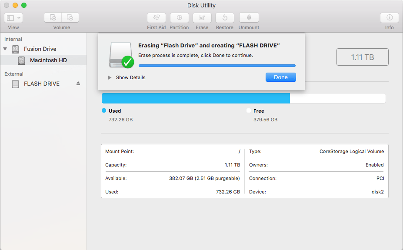The height and width of the screenshot is (250, 403).
Task: Click the Add Volume toolbar icon
Action: click(53, 17)
